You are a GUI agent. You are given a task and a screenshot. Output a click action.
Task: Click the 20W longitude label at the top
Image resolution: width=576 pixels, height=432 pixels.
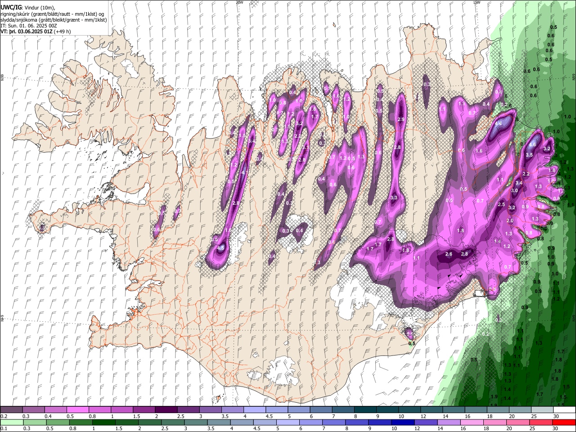click(239, 2)
